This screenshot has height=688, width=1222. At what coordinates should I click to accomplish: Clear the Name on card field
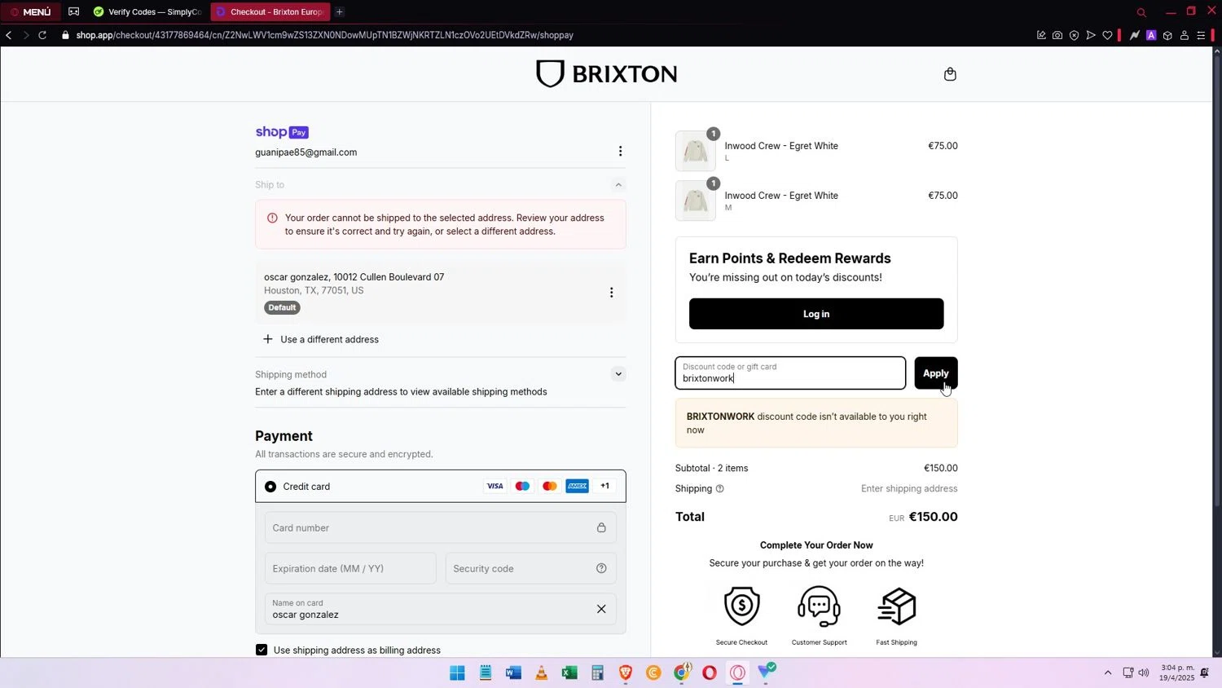[601, 609]
